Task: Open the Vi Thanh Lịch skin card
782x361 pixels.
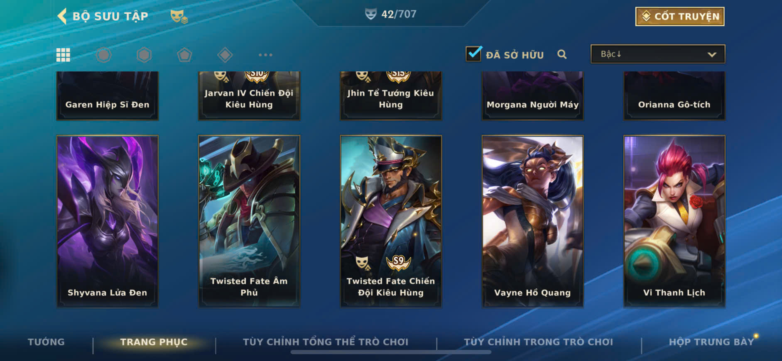Action: (x=674, y=221)
